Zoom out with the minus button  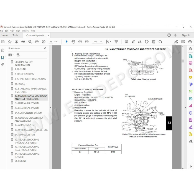[x=80, y=42]
